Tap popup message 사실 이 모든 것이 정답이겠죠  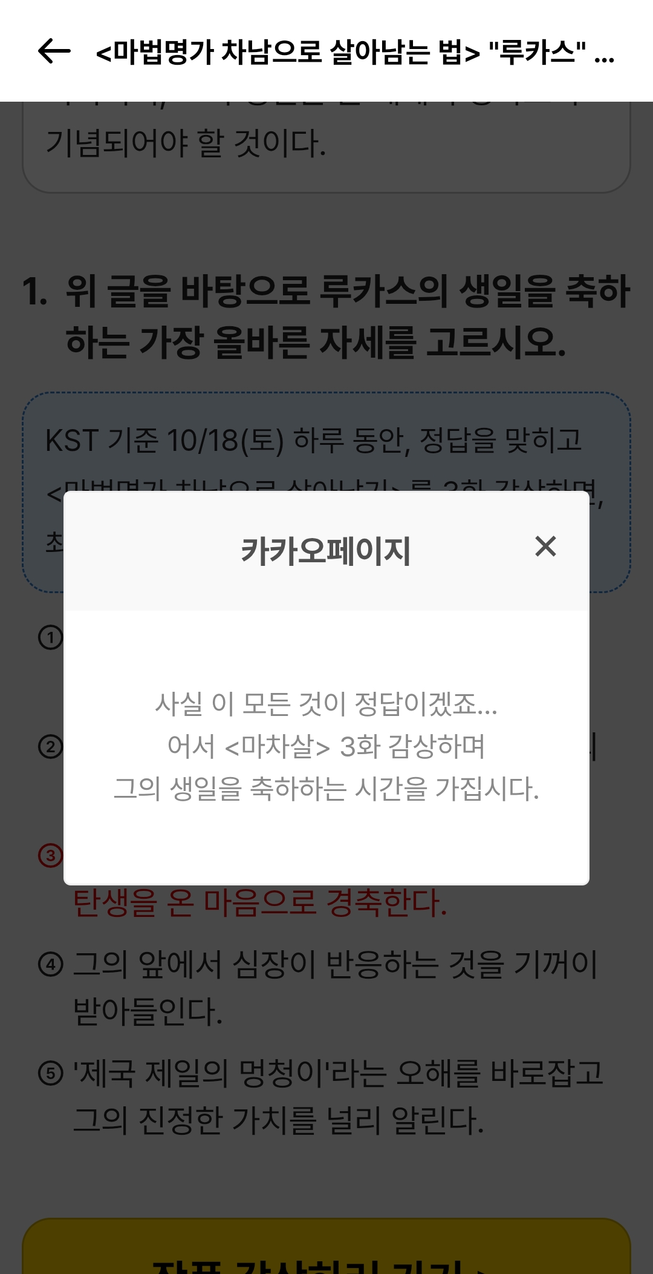[x=326, y=703]
